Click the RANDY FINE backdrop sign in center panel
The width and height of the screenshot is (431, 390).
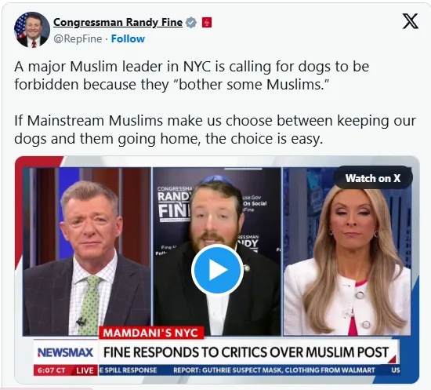(175, 204)
